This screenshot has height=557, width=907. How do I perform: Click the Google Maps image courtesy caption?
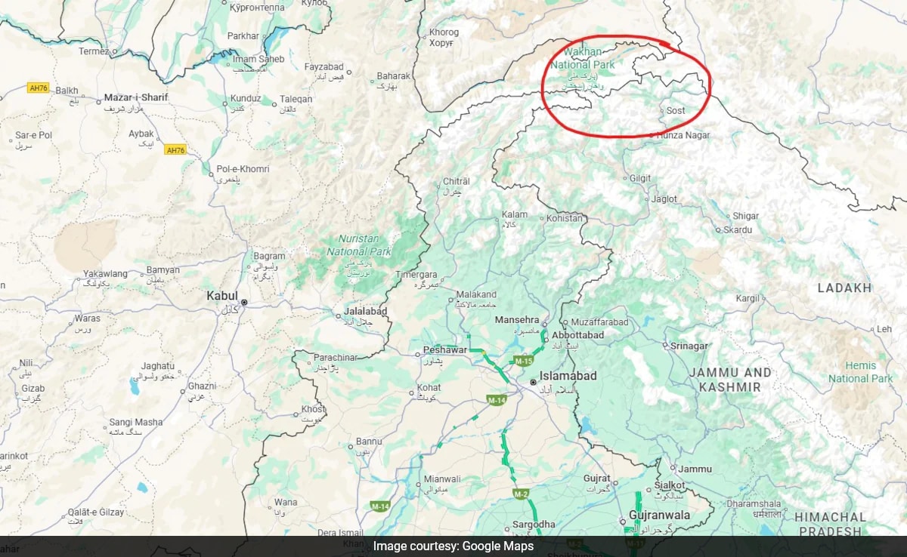pos(453,546)
